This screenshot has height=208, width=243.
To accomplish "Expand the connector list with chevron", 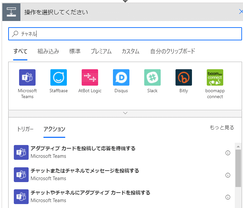I will point(125,113).
